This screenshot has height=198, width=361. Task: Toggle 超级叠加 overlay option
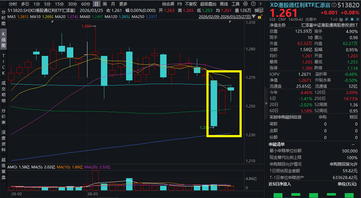[208, 4]
